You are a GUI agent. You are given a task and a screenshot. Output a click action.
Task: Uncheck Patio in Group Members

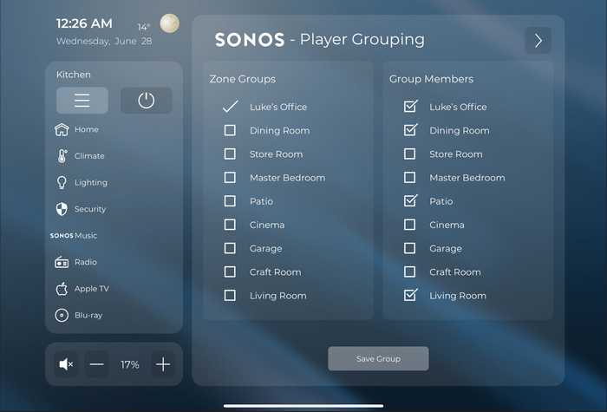410,200
